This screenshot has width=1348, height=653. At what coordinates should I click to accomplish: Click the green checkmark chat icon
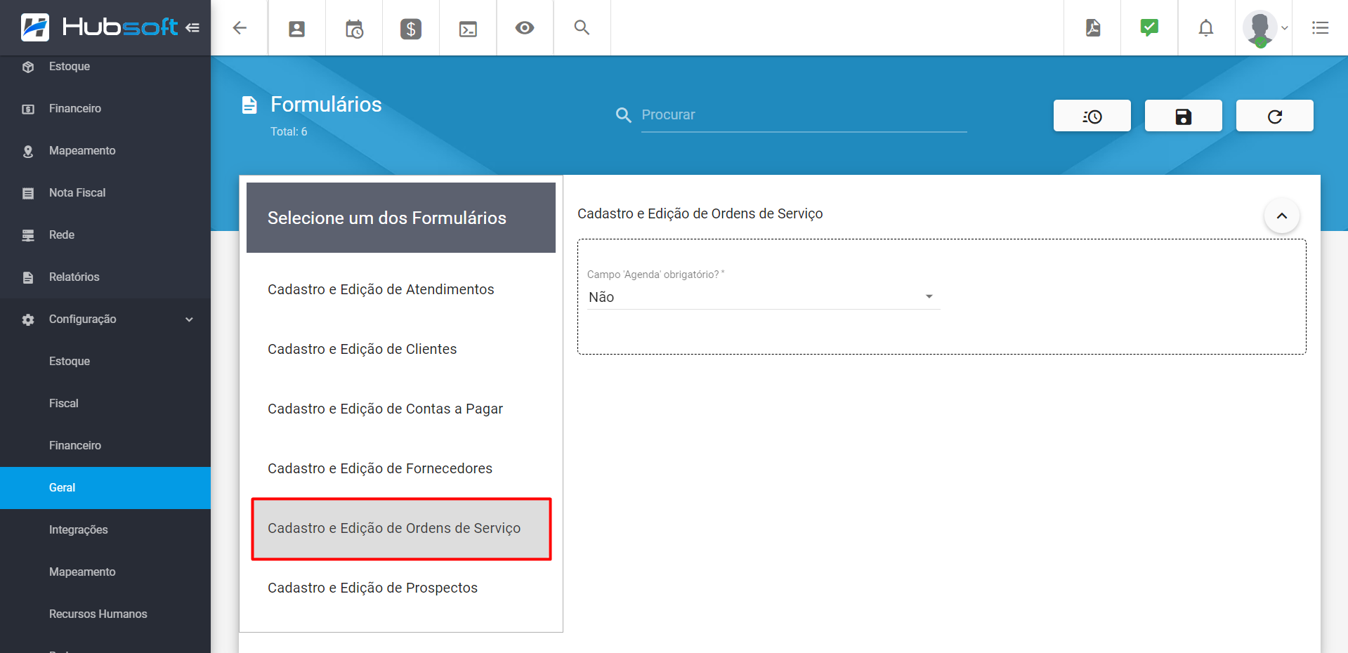click(x=1149, y=27)
